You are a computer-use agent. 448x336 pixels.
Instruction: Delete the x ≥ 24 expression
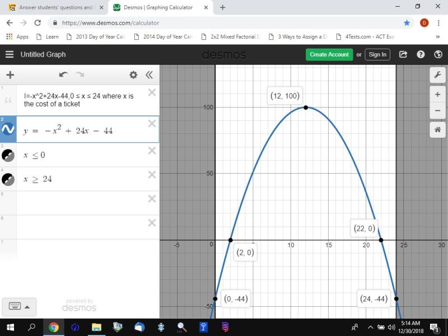(x=152, y=175)
